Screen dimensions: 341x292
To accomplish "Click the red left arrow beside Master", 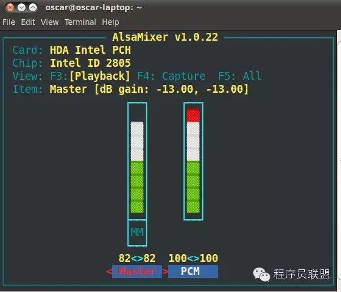I will tap(109, 272).
